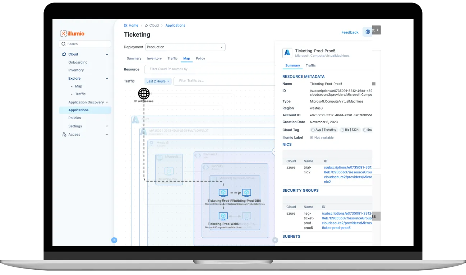Viewport: 466px width, 275px height.
Task: Click the magnifier icon in Search box
Action: point(64,44)
